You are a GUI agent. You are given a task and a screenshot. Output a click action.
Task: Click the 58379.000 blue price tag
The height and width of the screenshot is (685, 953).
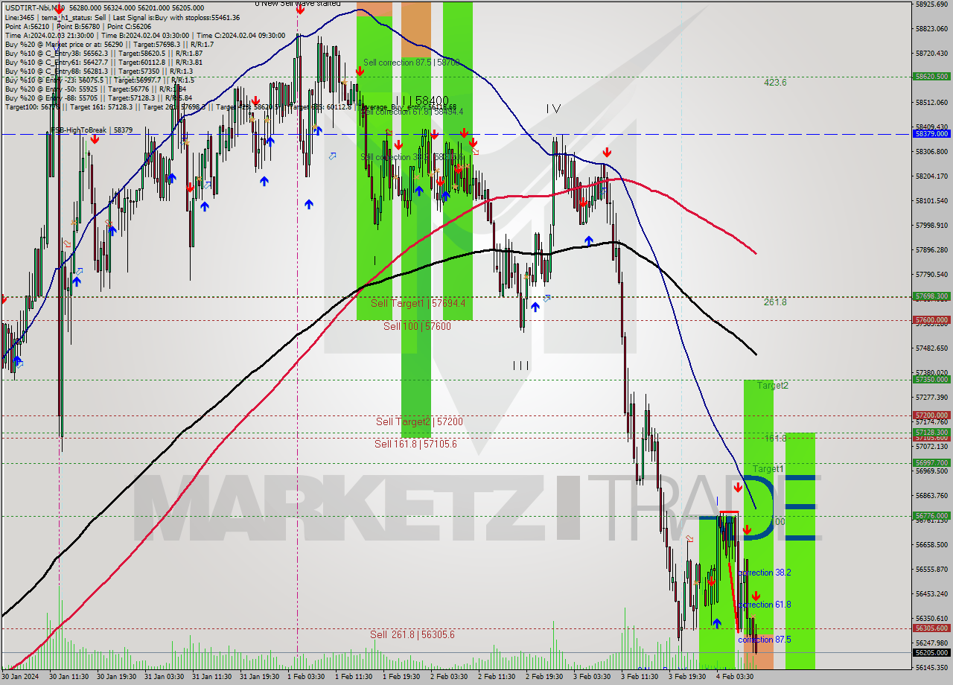coord(931,133)
